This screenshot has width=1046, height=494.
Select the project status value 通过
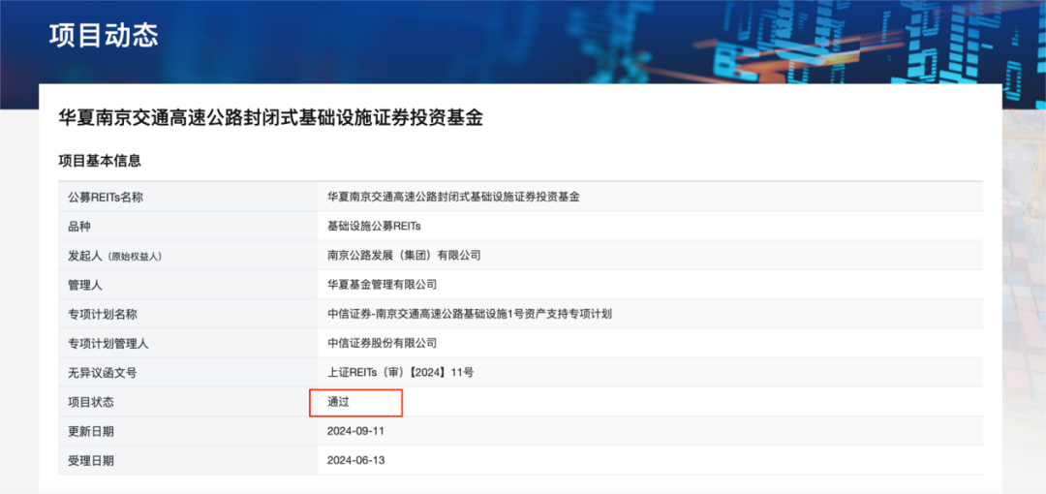338,403
